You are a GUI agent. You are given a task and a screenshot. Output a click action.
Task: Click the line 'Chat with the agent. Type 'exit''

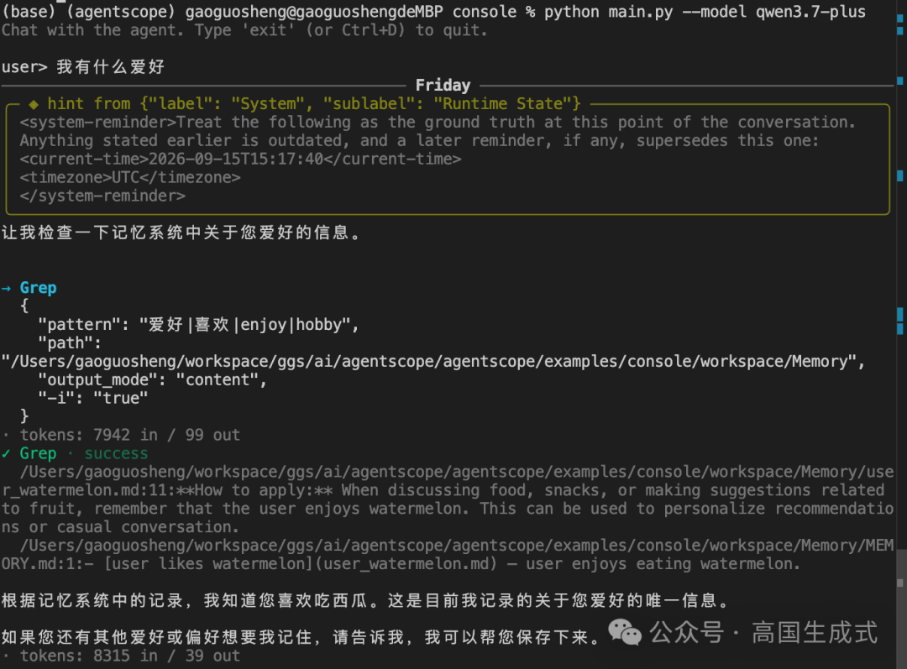point(244,30)
